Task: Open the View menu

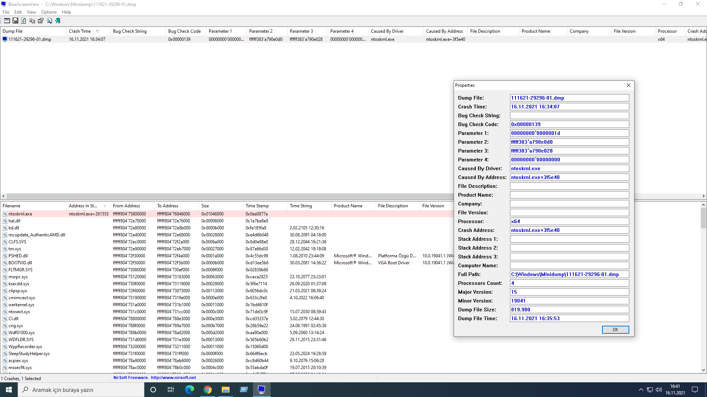Action: pos(31,12)
